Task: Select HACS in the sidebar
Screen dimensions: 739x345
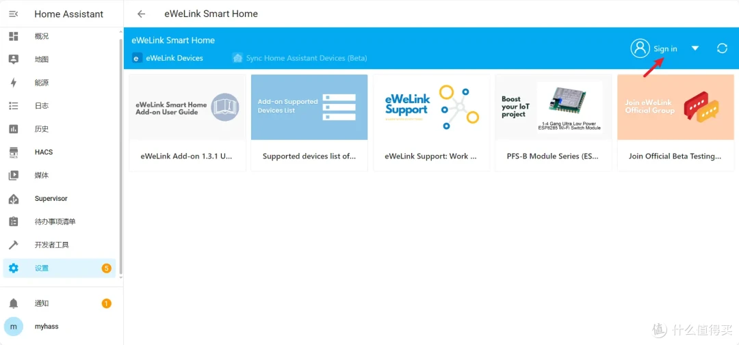Action: 44,152
